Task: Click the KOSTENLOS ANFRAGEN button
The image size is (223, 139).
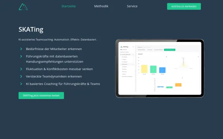Action: [184, 6]
